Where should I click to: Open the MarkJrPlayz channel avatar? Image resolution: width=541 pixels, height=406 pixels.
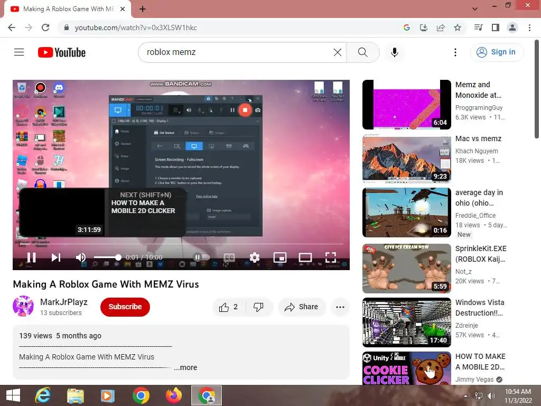[23, 306]
